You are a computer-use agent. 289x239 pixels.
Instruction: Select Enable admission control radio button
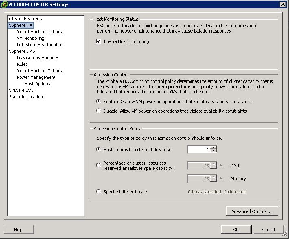tap(99, 101)
